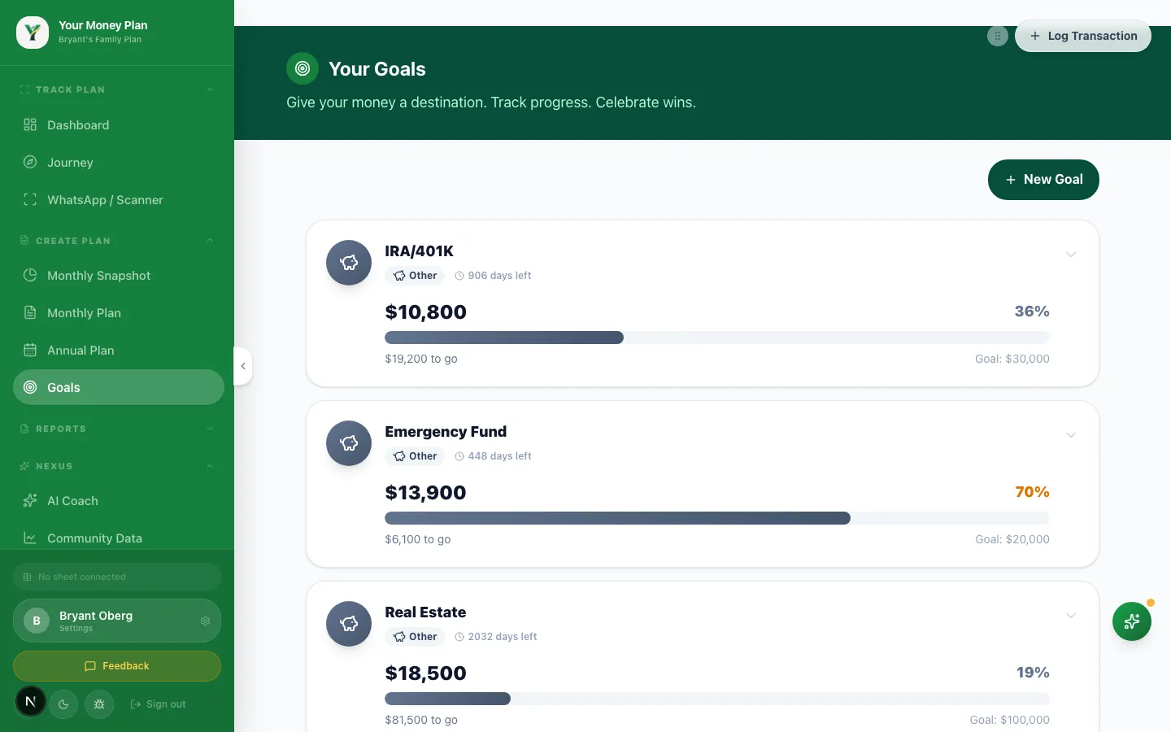Screen dimensions: 1171x732
Task: Toggle dark mode with the moon icon
Action: pos(63,704)
